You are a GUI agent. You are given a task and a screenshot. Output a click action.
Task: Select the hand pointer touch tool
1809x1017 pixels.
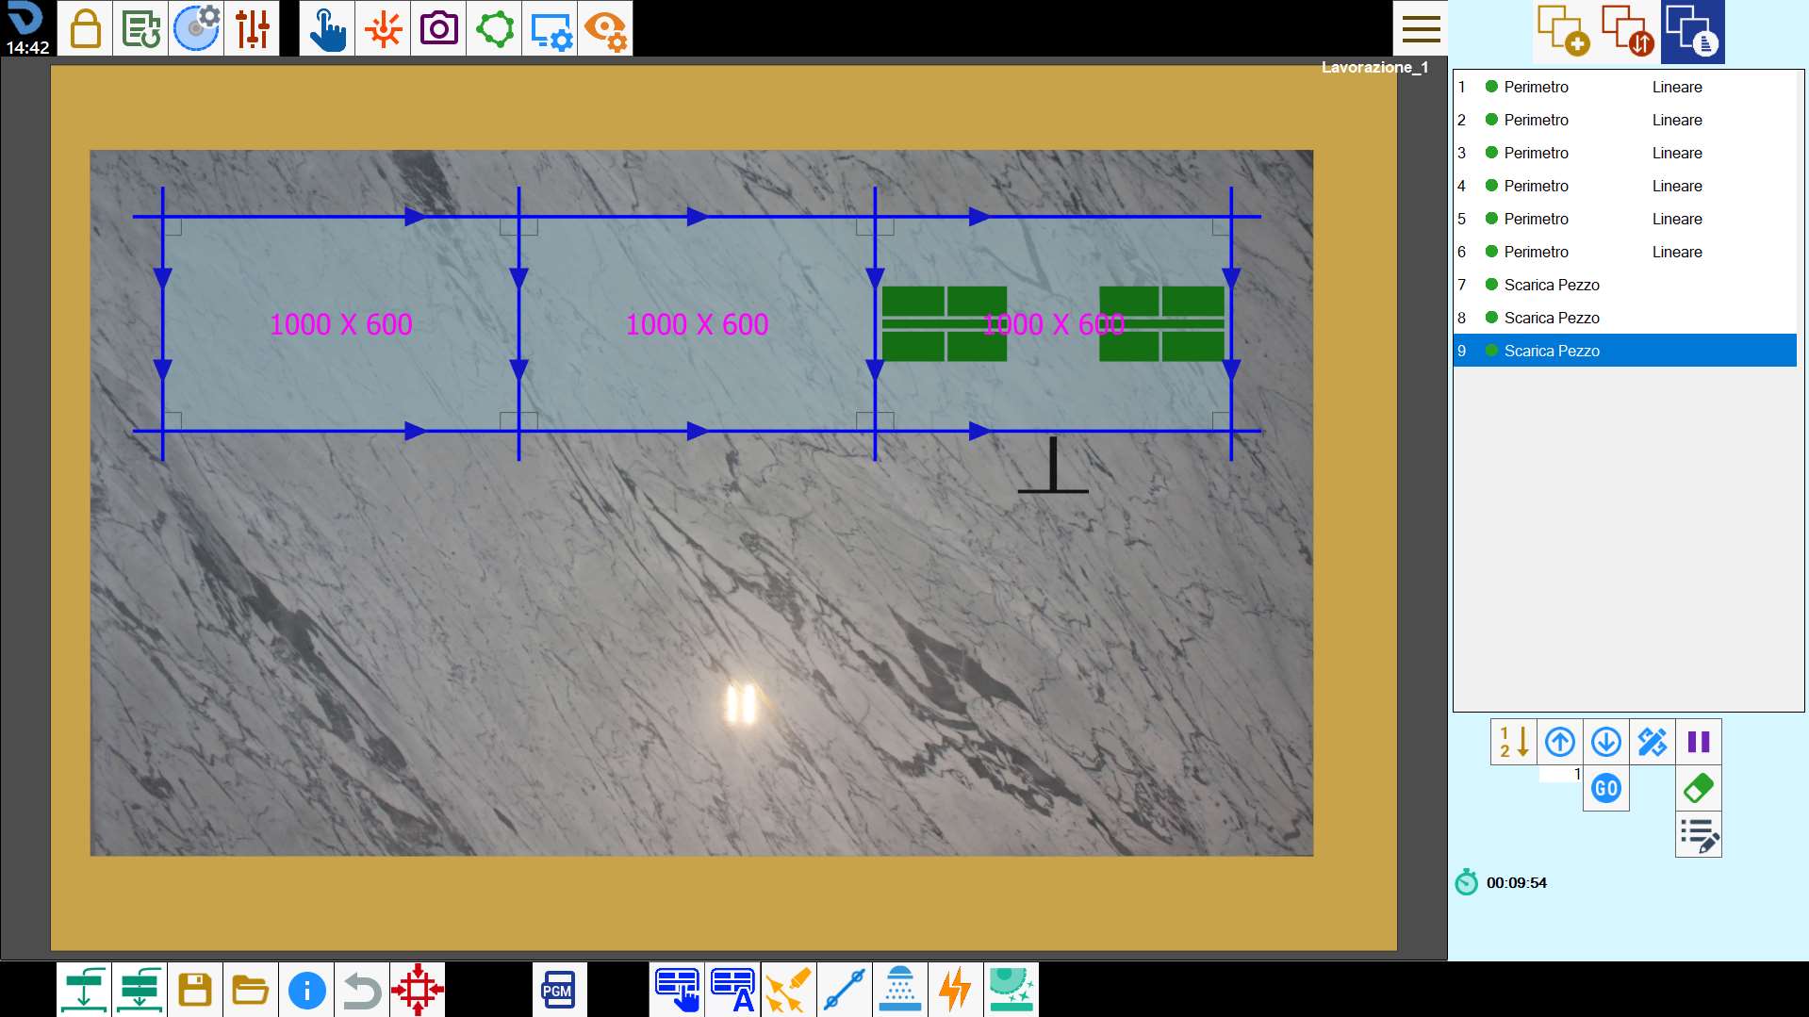(327, 28)
